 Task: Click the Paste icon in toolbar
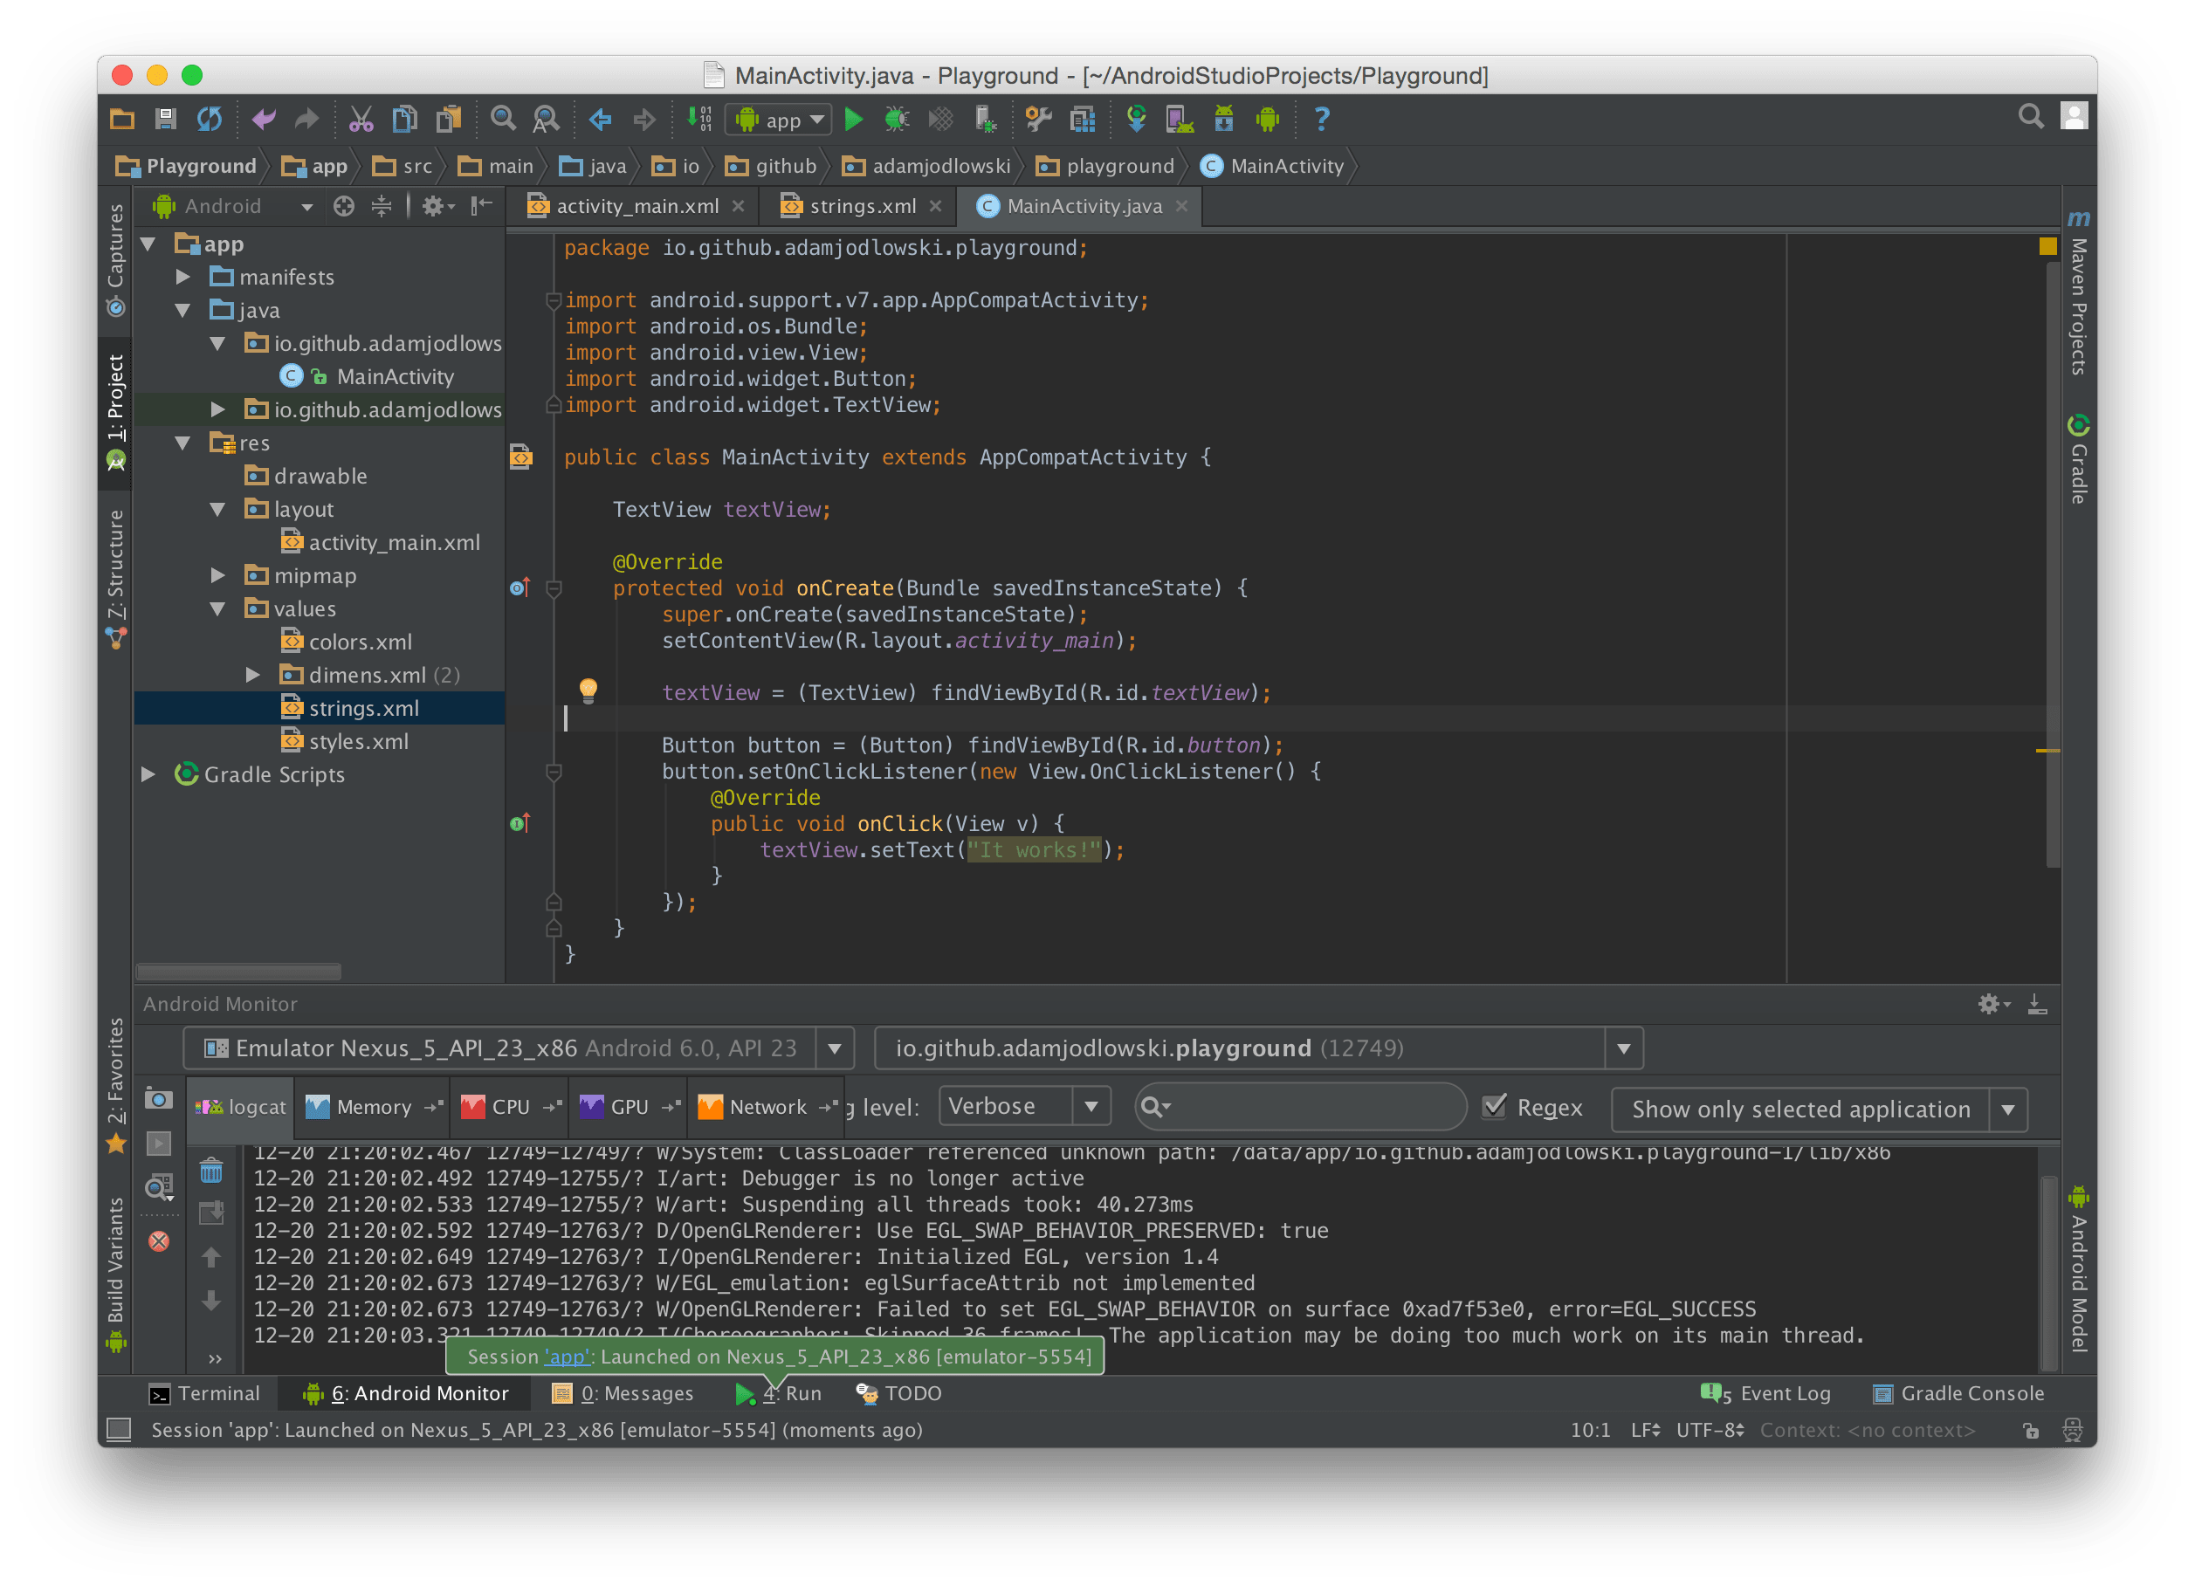click(x=448, y=119)
